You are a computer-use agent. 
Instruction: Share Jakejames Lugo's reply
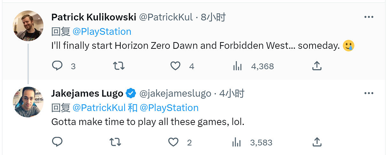(316, 142)
